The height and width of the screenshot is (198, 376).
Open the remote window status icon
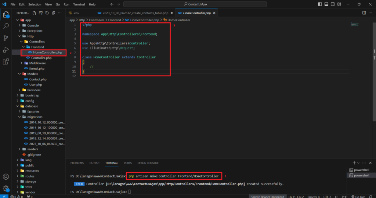(4, 196)
